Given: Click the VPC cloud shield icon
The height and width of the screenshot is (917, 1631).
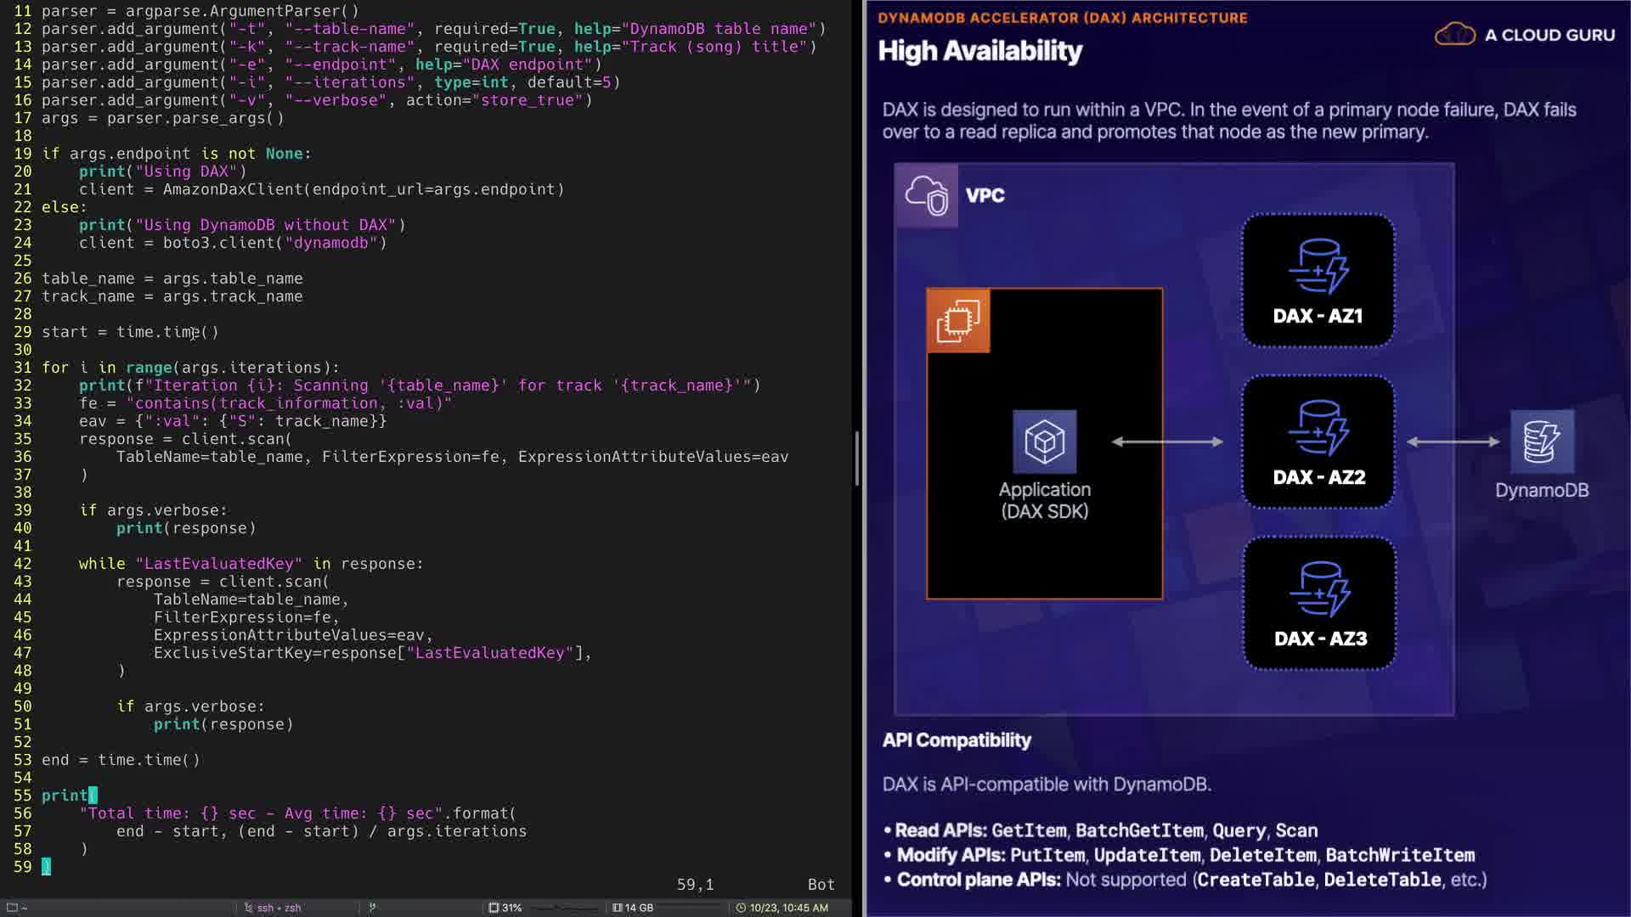Looking at the screenshot, I should click(926, 195).
